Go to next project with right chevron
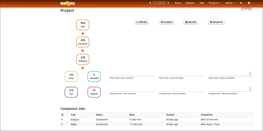Image resolution: width=263 pixels, height=131 pixels. pyautogui.click(x=168, y=3)
